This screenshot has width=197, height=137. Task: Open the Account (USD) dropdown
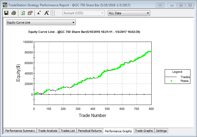[83, 13]
